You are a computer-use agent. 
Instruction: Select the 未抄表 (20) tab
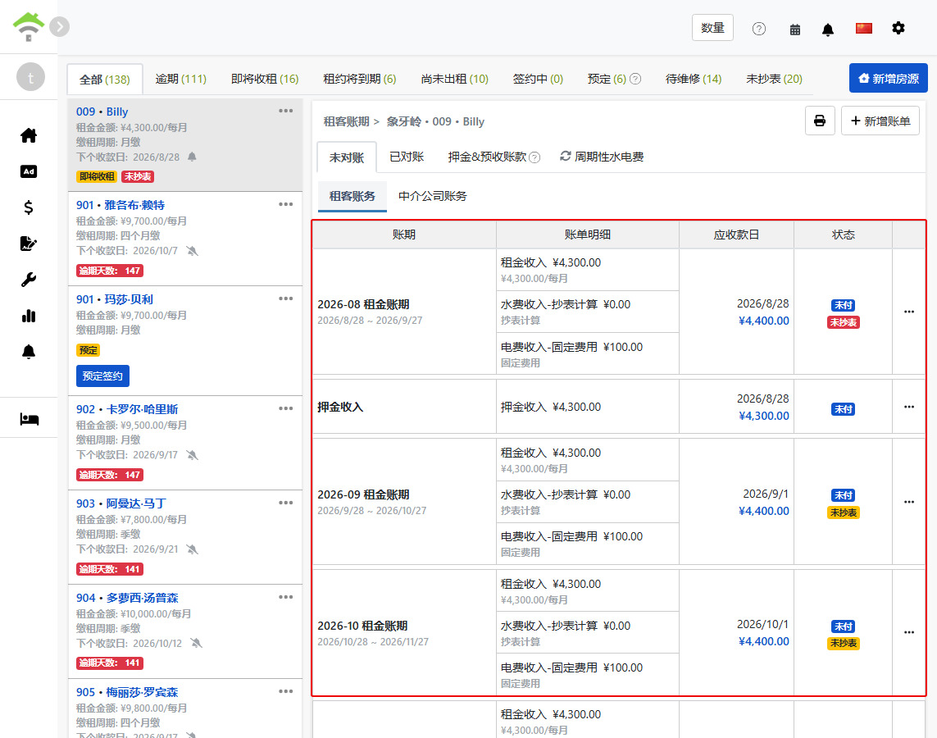(x=775, y=79)
